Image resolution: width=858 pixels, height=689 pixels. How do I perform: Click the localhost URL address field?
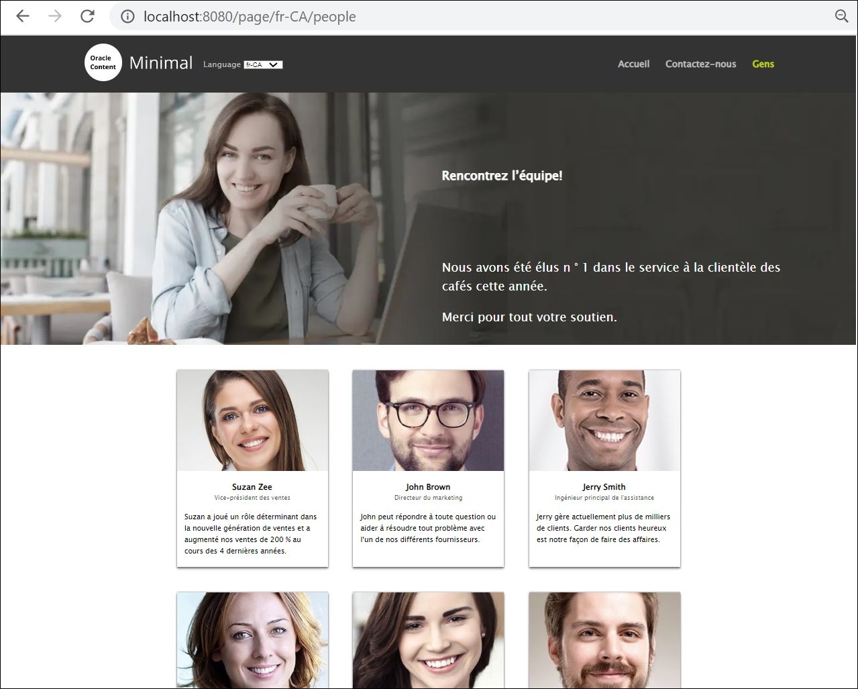click(x=470, y=16)
